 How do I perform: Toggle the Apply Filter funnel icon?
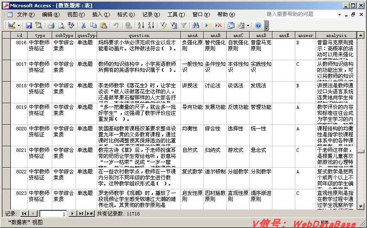coord(183,25)
